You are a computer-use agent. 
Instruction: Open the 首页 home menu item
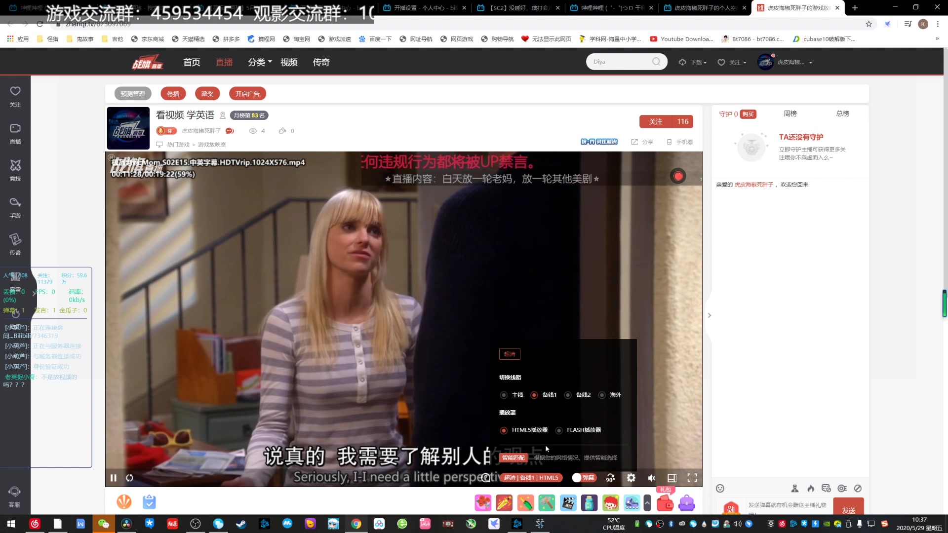pyautogui.click(x=192, y=62)
